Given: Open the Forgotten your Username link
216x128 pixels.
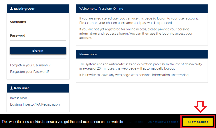Looking at the screenshot, I should point(30,65).
